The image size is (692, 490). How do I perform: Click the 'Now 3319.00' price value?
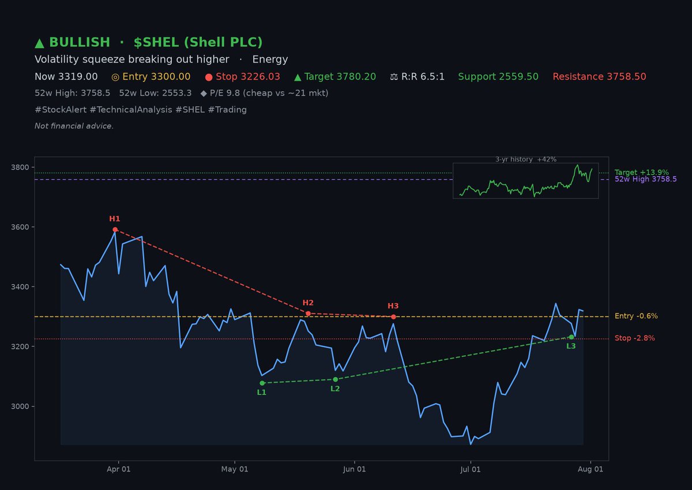coord(66,77)
